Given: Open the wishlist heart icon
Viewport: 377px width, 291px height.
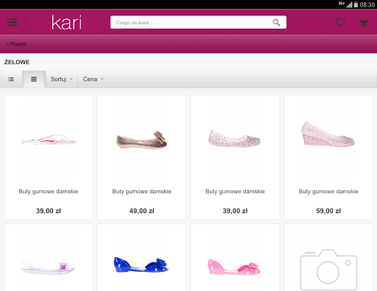Looking at the screenshot, I should coord(340,23).
